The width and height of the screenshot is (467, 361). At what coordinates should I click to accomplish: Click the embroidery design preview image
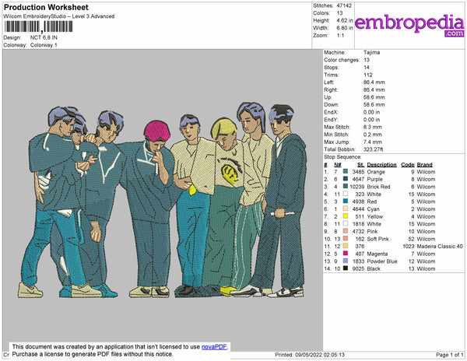[x=163, y=200]
